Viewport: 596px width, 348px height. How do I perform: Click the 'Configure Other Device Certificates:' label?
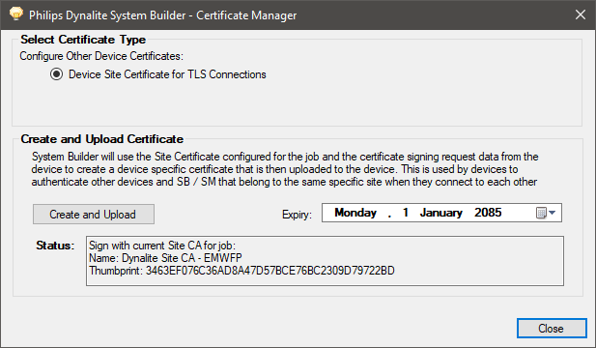pyautogui.click(x=101, y=56)
